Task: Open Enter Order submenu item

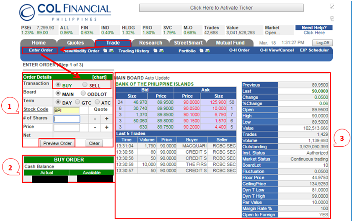Action: (41, 50)
